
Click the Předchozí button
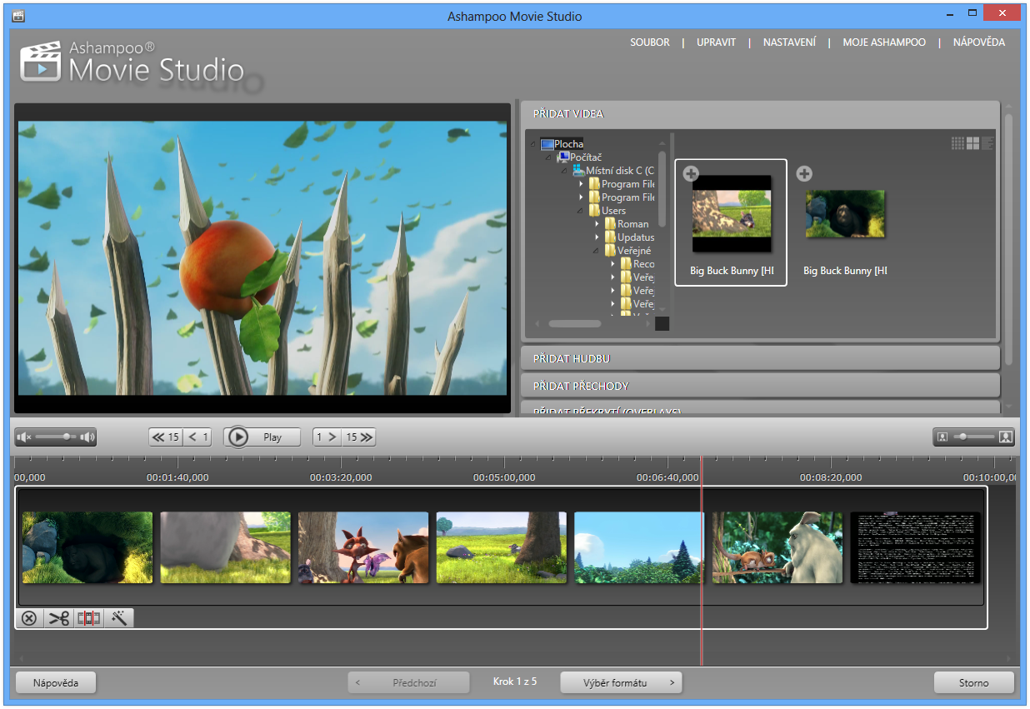pos(407,683)
